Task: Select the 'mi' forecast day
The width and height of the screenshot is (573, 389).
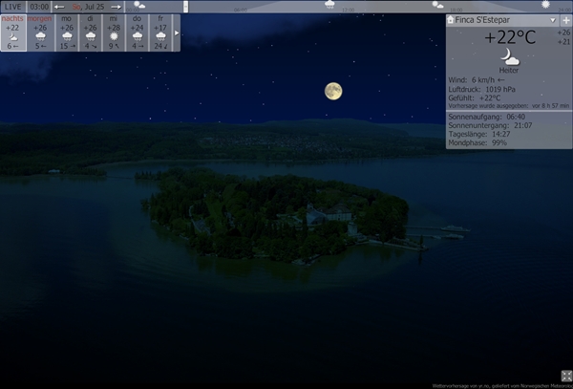Action: [114, 32]
